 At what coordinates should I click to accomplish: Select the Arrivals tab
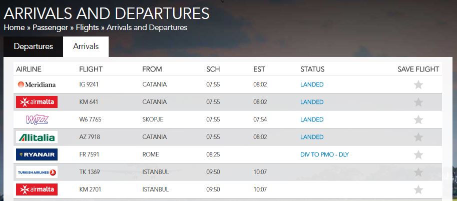coord(86,46)
